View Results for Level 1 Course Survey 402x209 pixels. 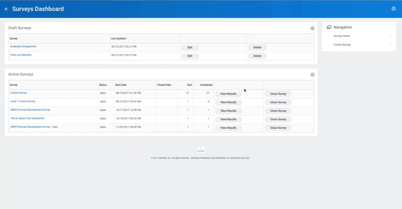point(228,102)
